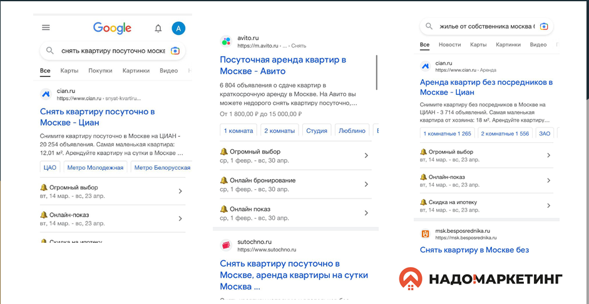The width and height of the screenshot is (589, 304).
Task: Click the msk.besposrednika.ru favicon
Action: point(425,234)
